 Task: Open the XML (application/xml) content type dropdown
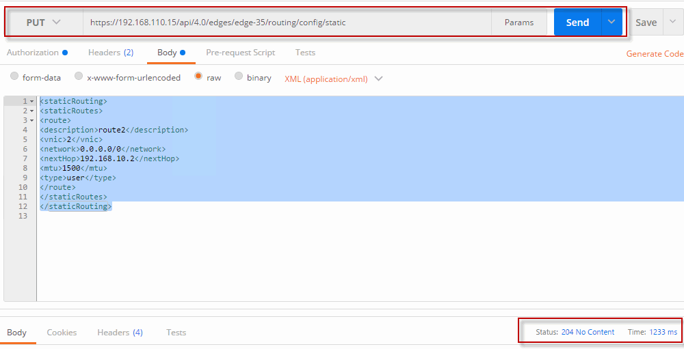coord(333,79)
